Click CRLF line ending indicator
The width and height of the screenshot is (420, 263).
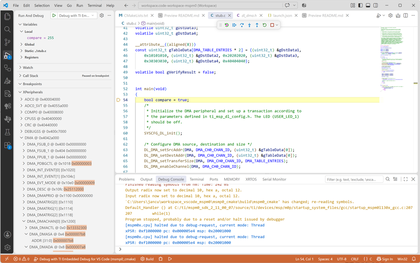(x=355, y=259)
